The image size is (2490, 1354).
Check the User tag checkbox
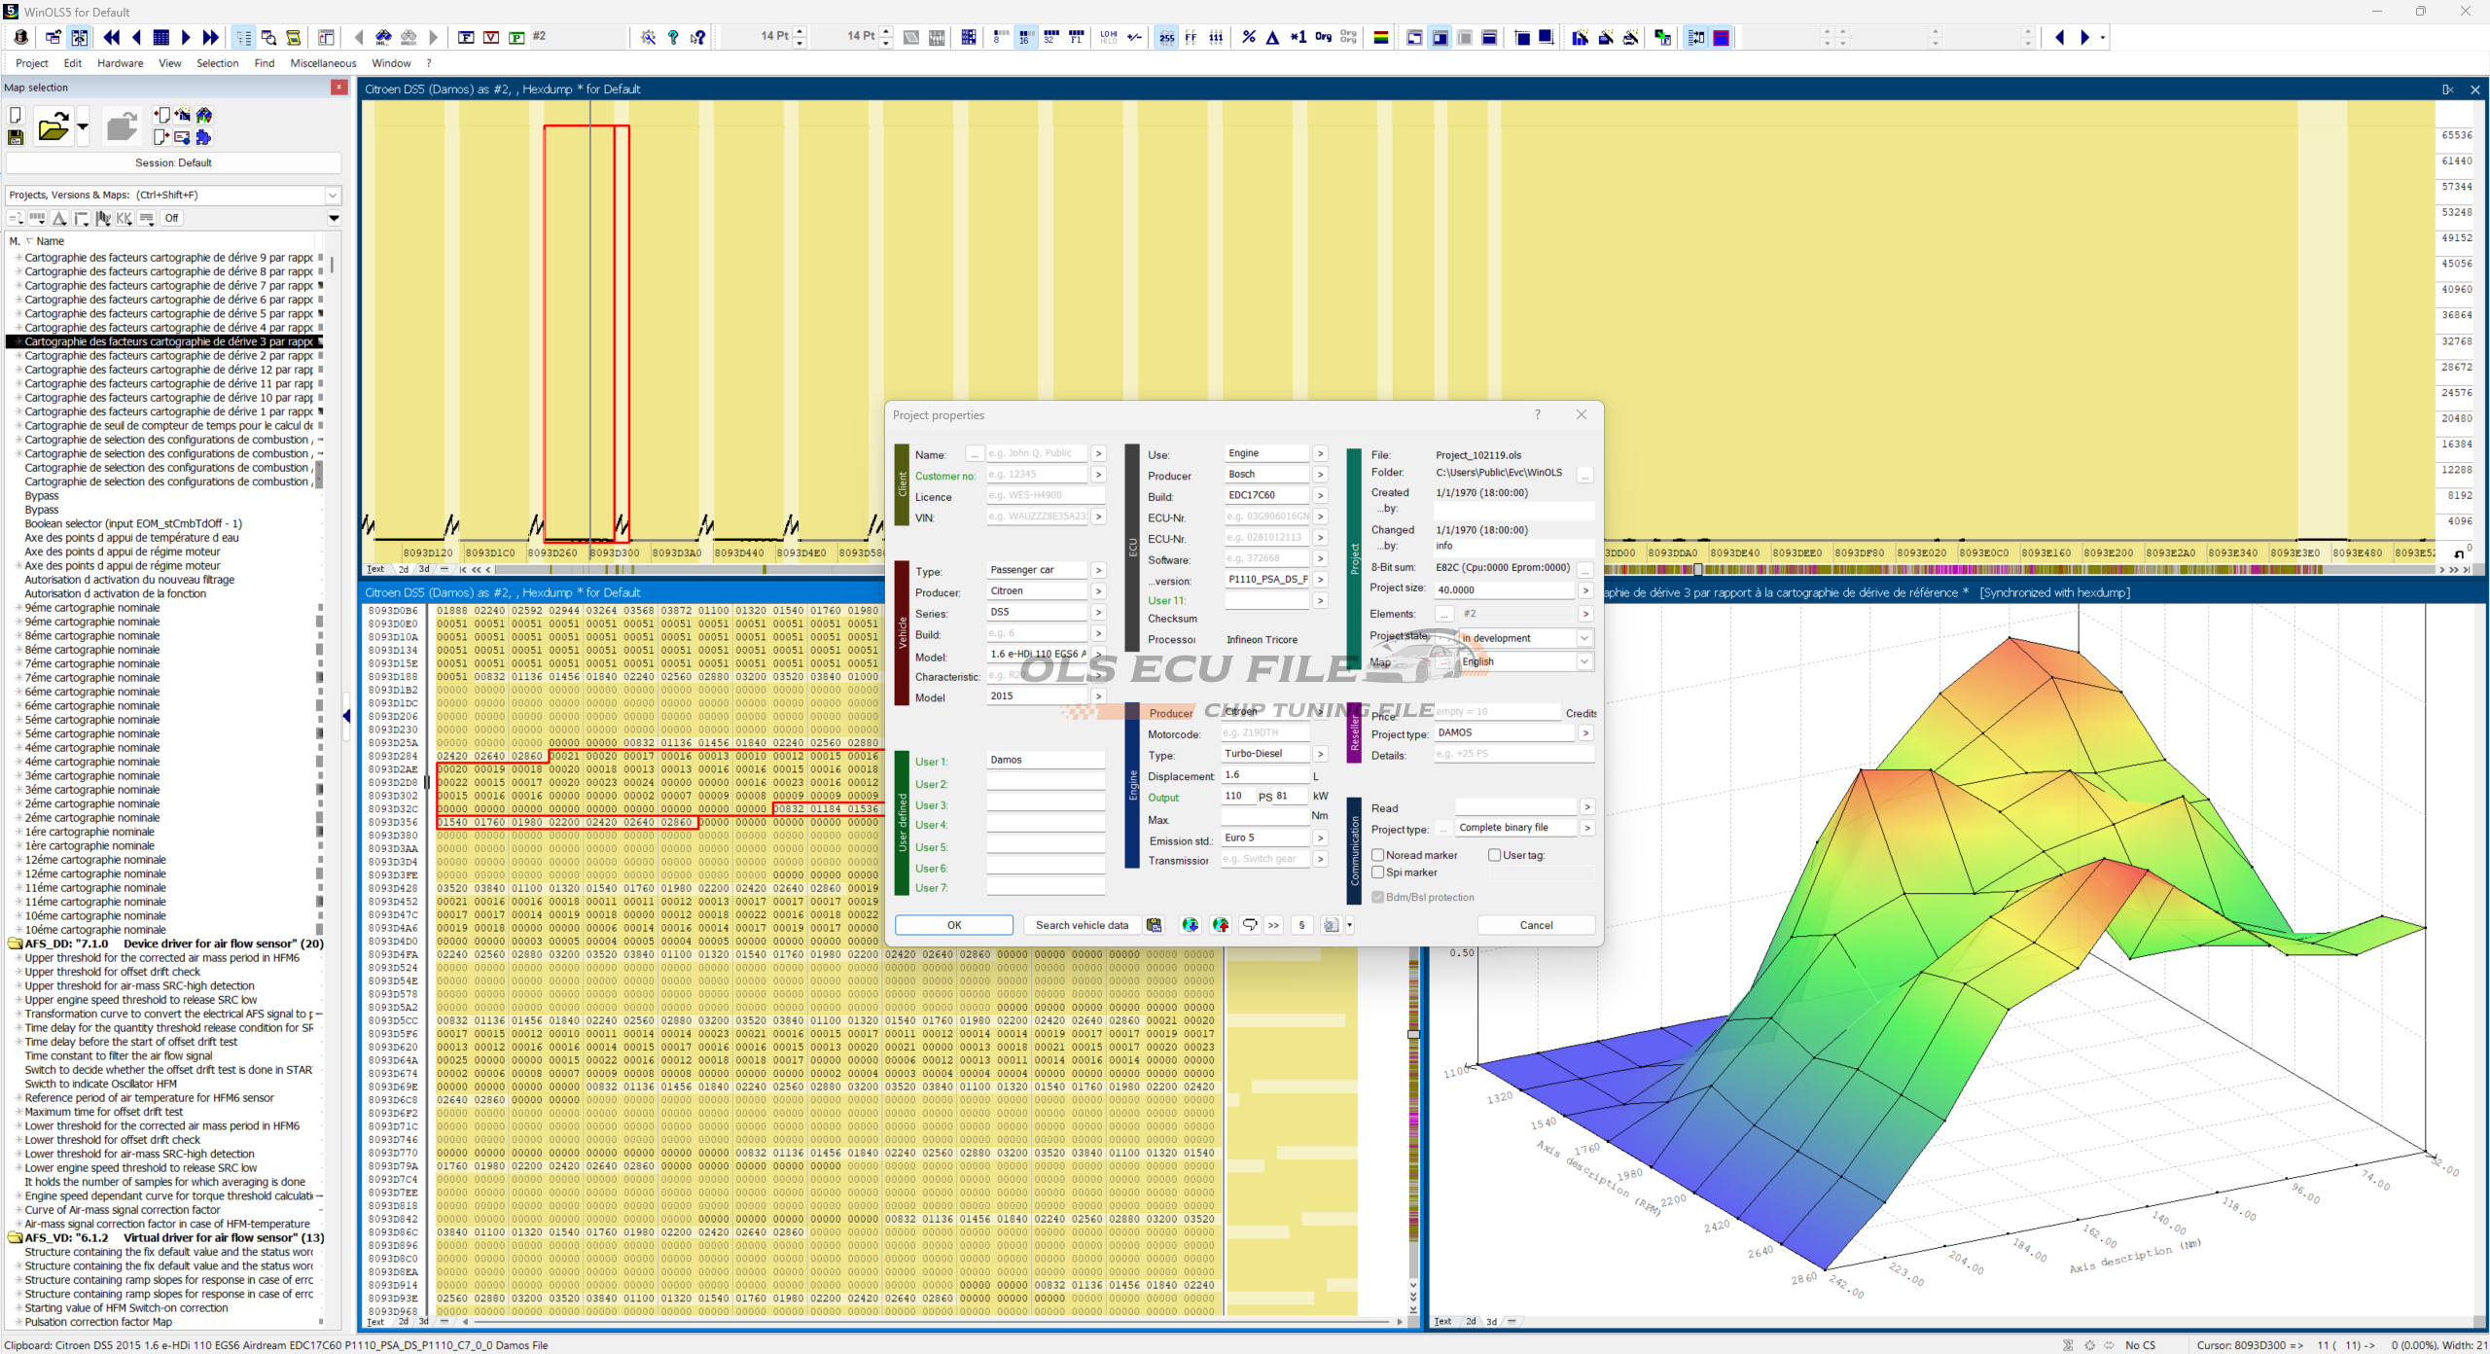click(1495, 855)
